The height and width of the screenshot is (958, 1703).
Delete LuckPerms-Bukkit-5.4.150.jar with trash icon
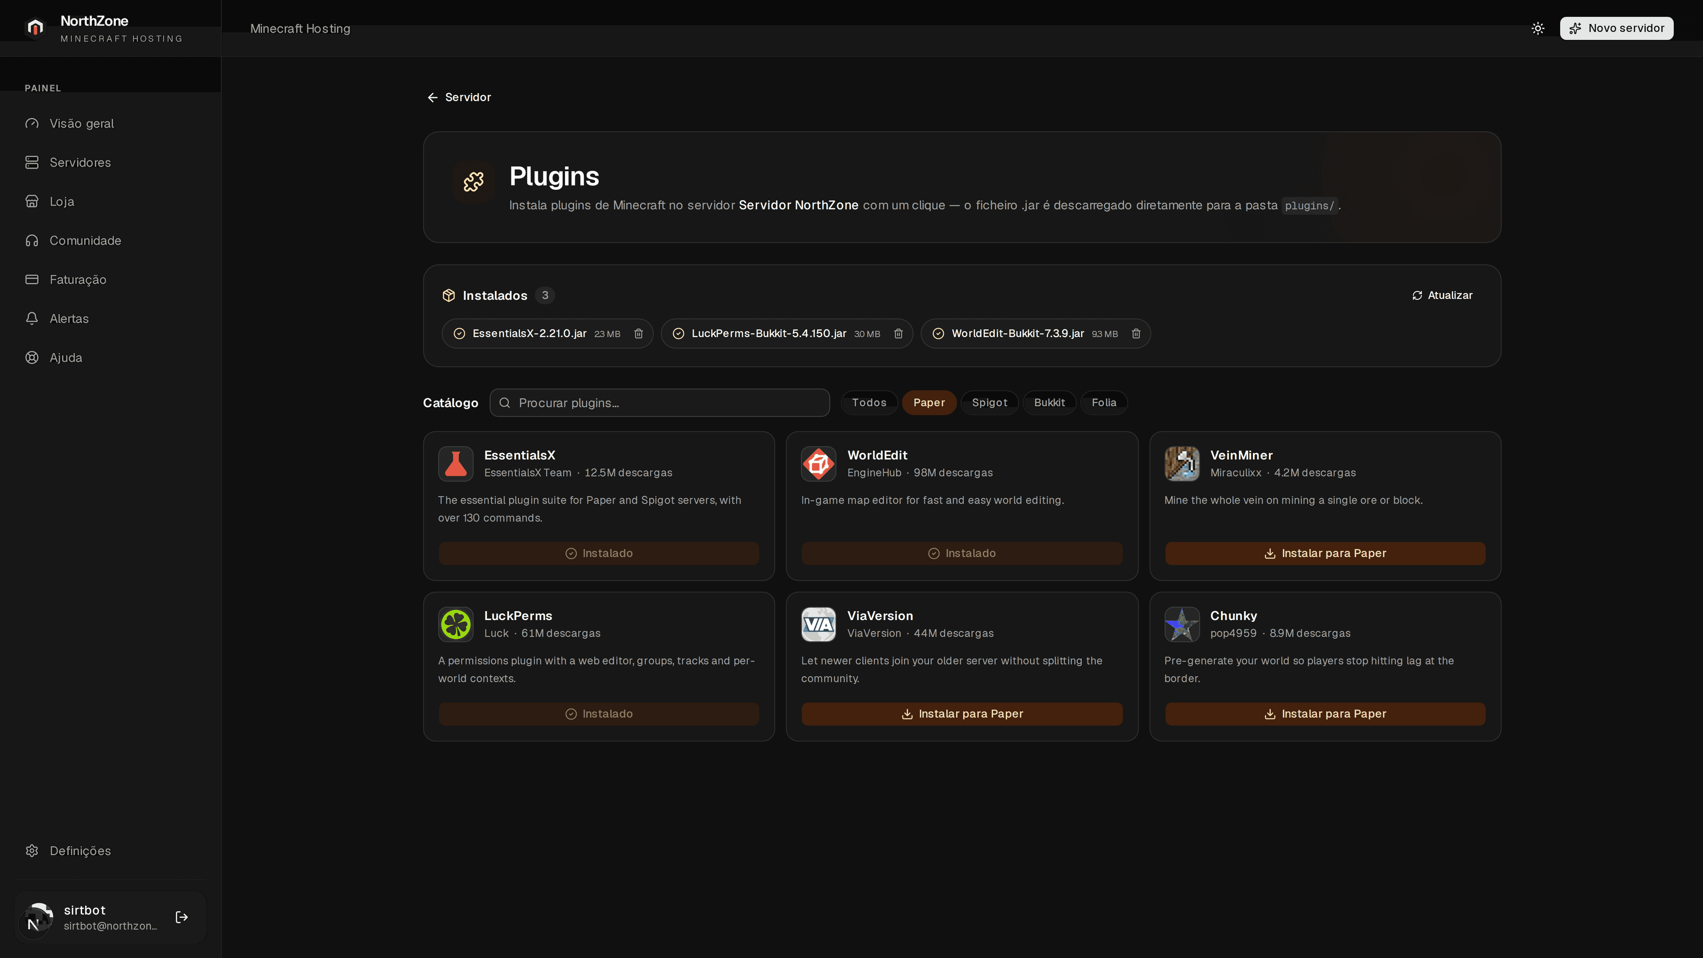pos(899,334)
